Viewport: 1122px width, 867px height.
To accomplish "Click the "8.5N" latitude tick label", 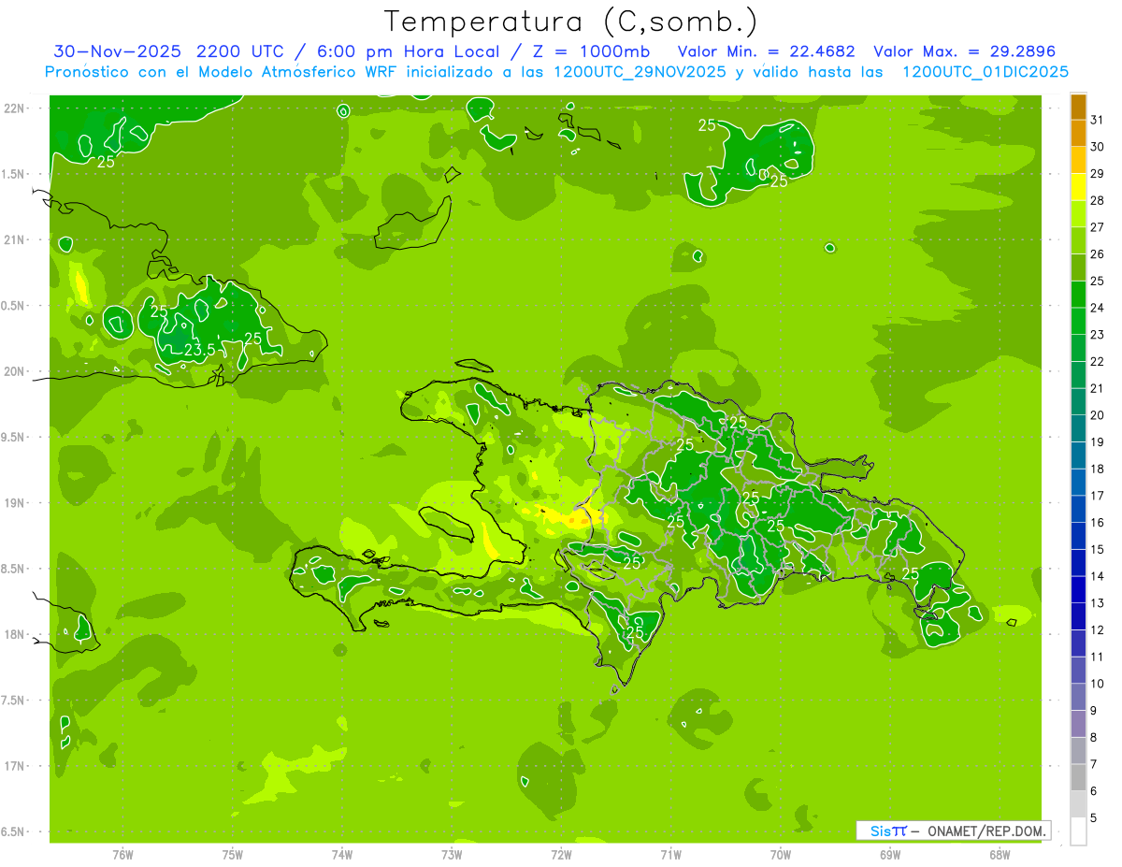I will click(12, 569).
